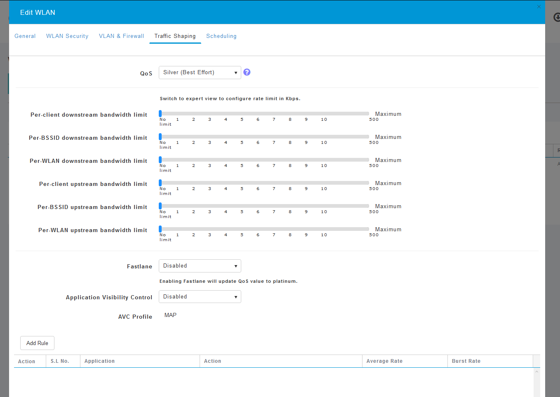Open the Application Visibility Control dropdown
The height and width of the screenshot is (397, 560).
(200, 297)
